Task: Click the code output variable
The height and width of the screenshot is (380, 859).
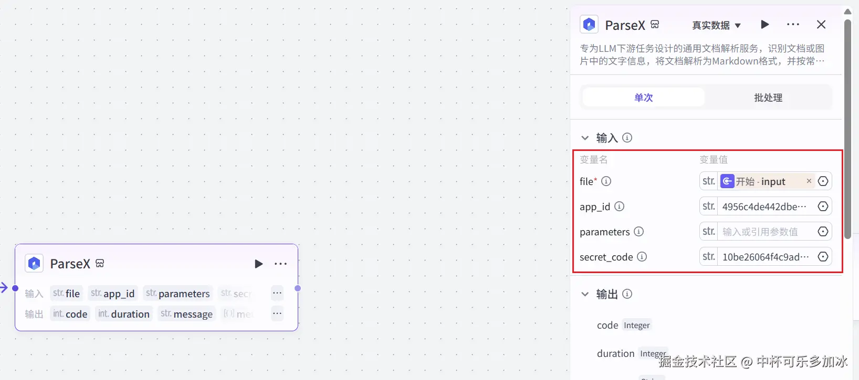Action: pos(607,325)
